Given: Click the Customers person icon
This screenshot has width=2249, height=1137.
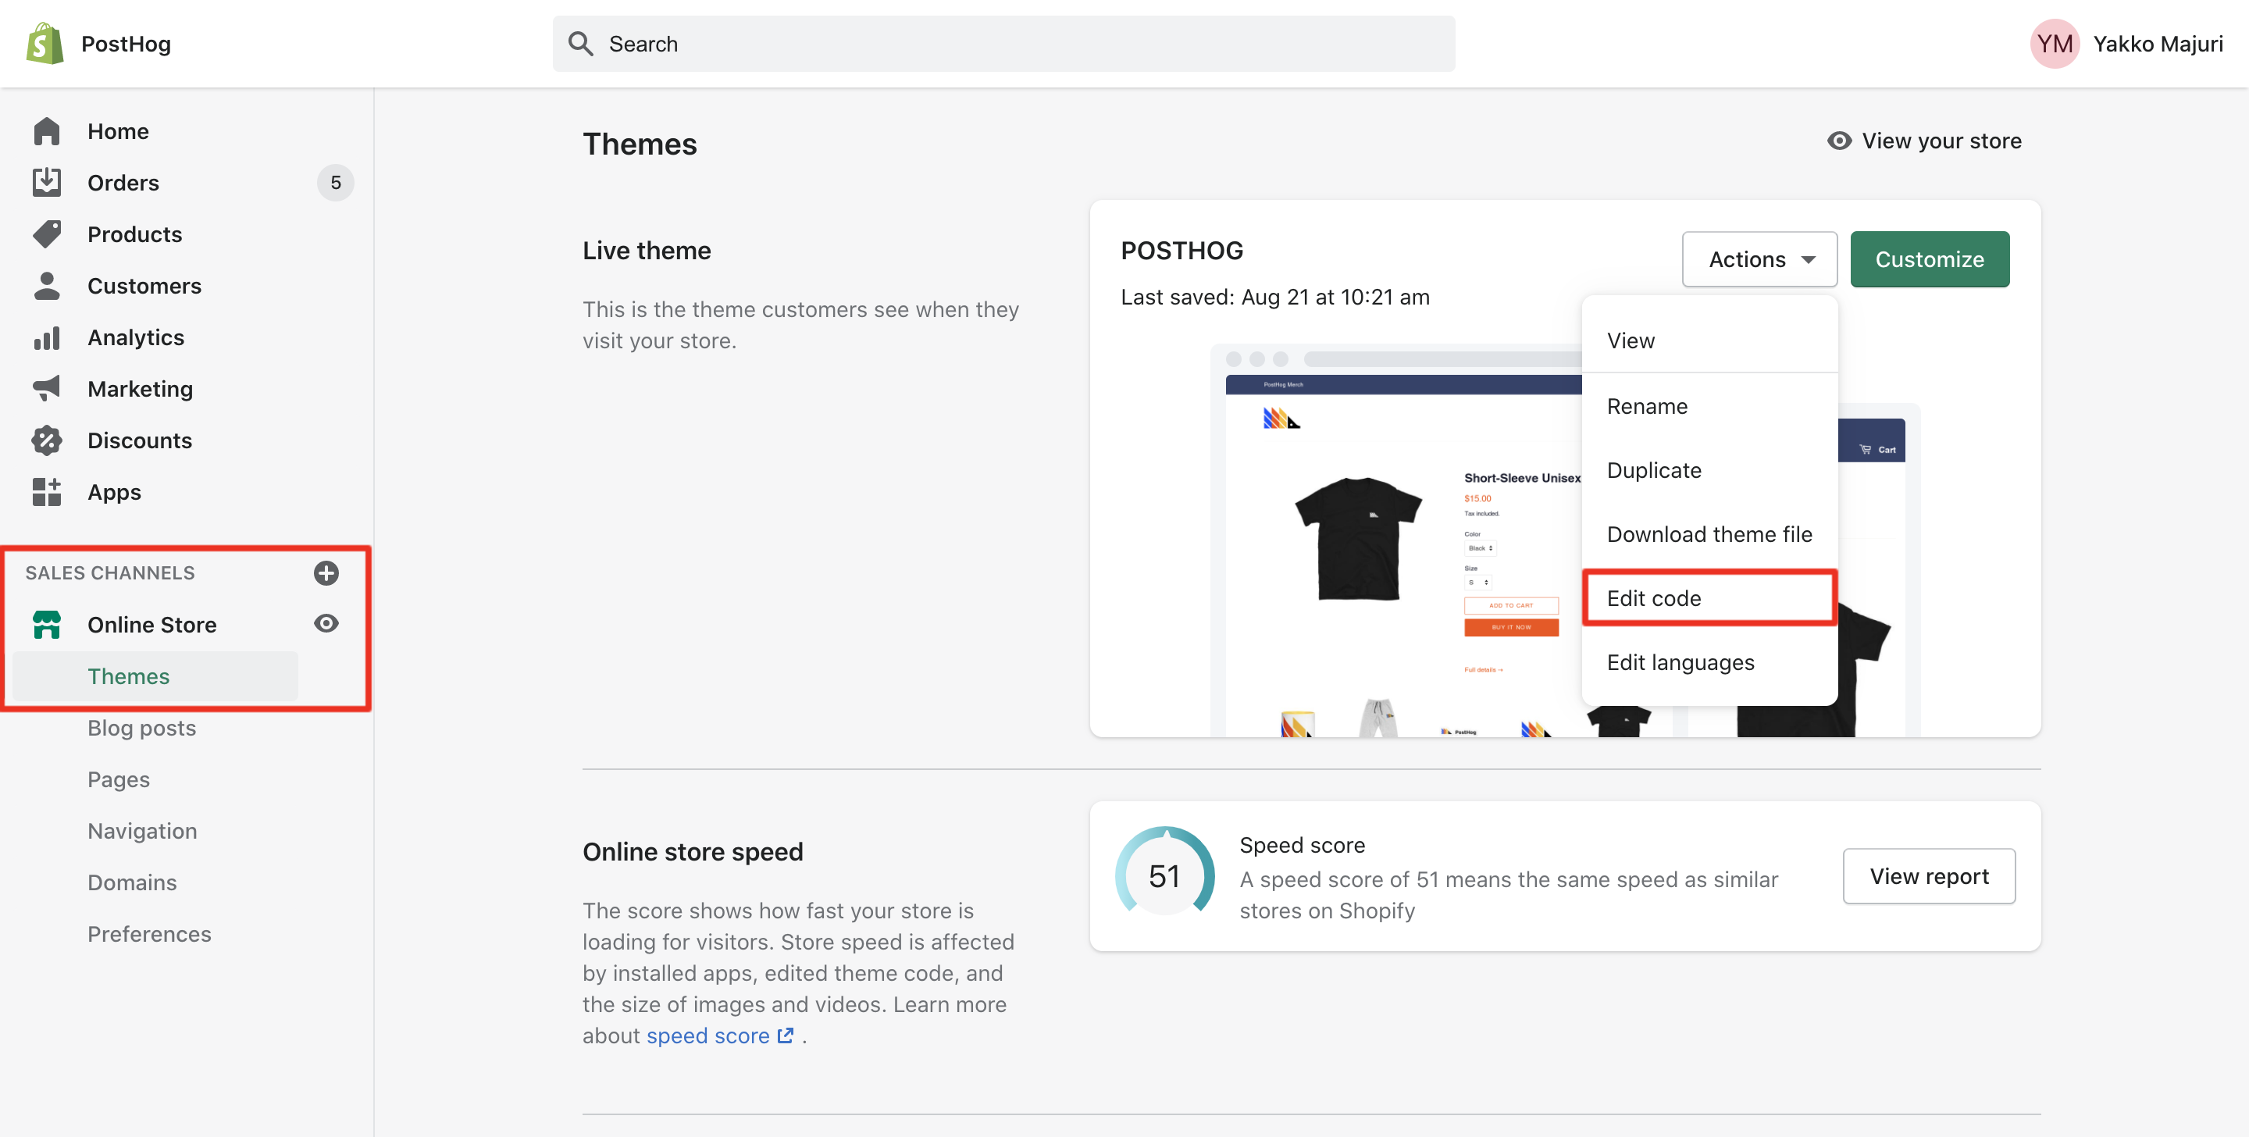Looking at the screenshot, I should [46, 286].
